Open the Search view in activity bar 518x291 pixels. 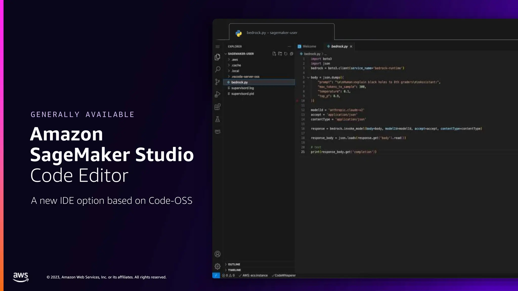pos(218,69)
